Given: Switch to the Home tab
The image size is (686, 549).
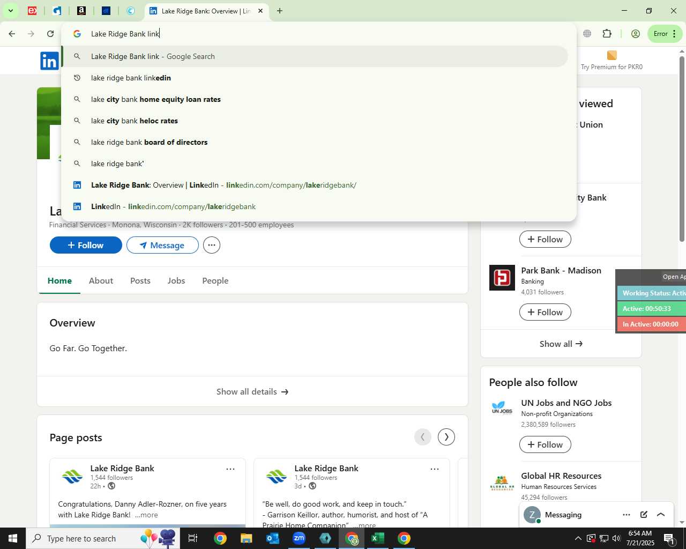Looking at the screenshot, I should click(59, 280).
